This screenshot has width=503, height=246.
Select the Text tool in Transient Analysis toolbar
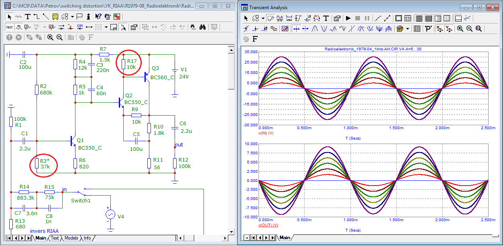[326, 18]
